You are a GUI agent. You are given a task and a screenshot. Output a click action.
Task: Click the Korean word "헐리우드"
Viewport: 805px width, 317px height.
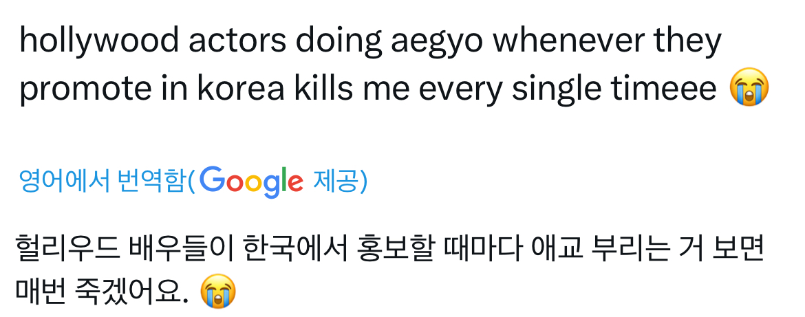[67, 248]
